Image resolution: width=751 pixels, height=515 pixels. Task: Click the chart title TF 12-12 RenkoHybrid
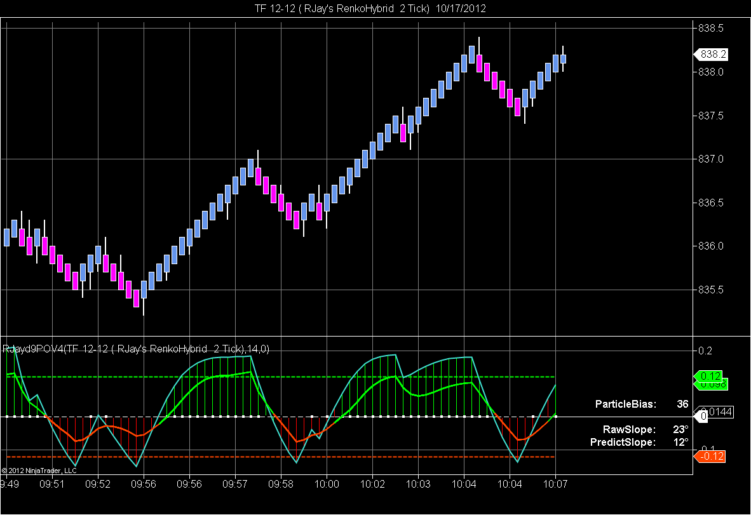coord(370,8)
